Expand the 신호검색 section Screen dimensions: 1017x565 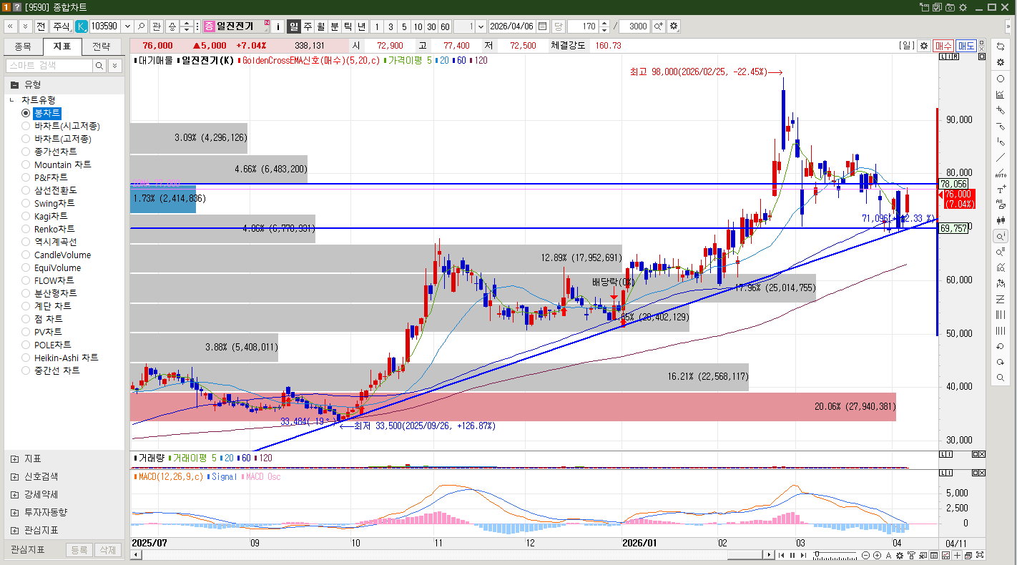15,476
